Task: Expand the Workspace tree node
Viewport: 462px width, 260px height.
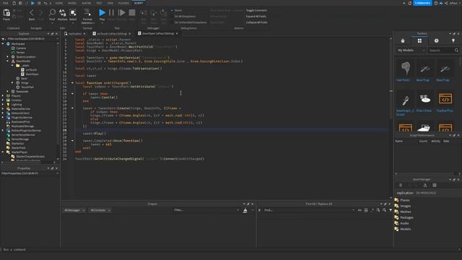Action: click(x=3, y=43)
